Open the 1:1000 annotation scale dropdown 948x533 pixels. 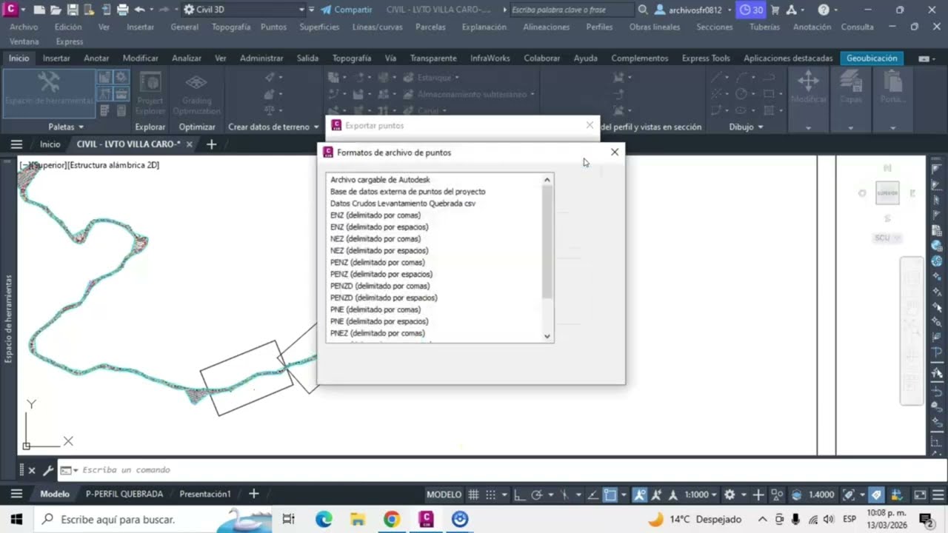701,495
